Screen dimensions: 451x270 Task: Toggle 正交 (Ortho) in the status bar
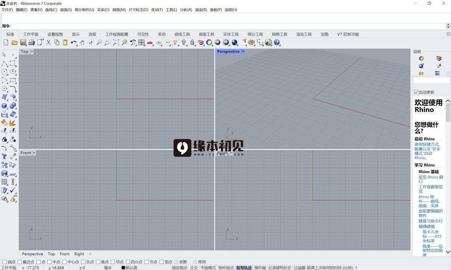194,268
